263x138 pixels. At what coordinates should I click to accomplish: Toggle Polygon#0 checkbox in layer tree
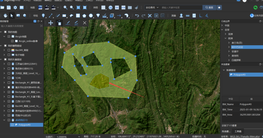click(12, 125)
